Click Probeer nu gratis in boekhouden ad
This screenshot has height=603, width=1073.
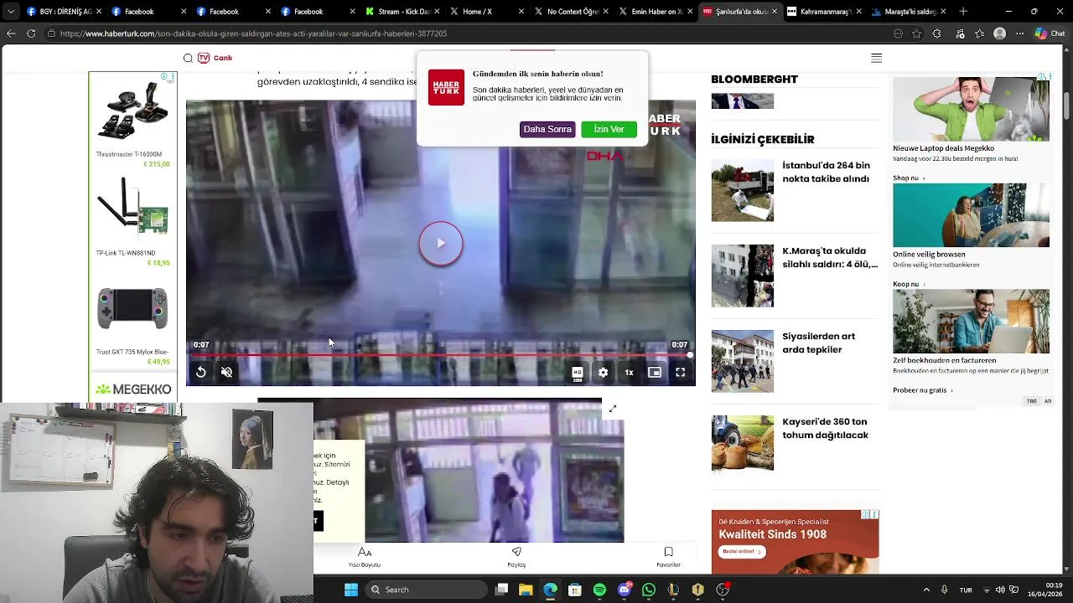(x=923, y=390)
